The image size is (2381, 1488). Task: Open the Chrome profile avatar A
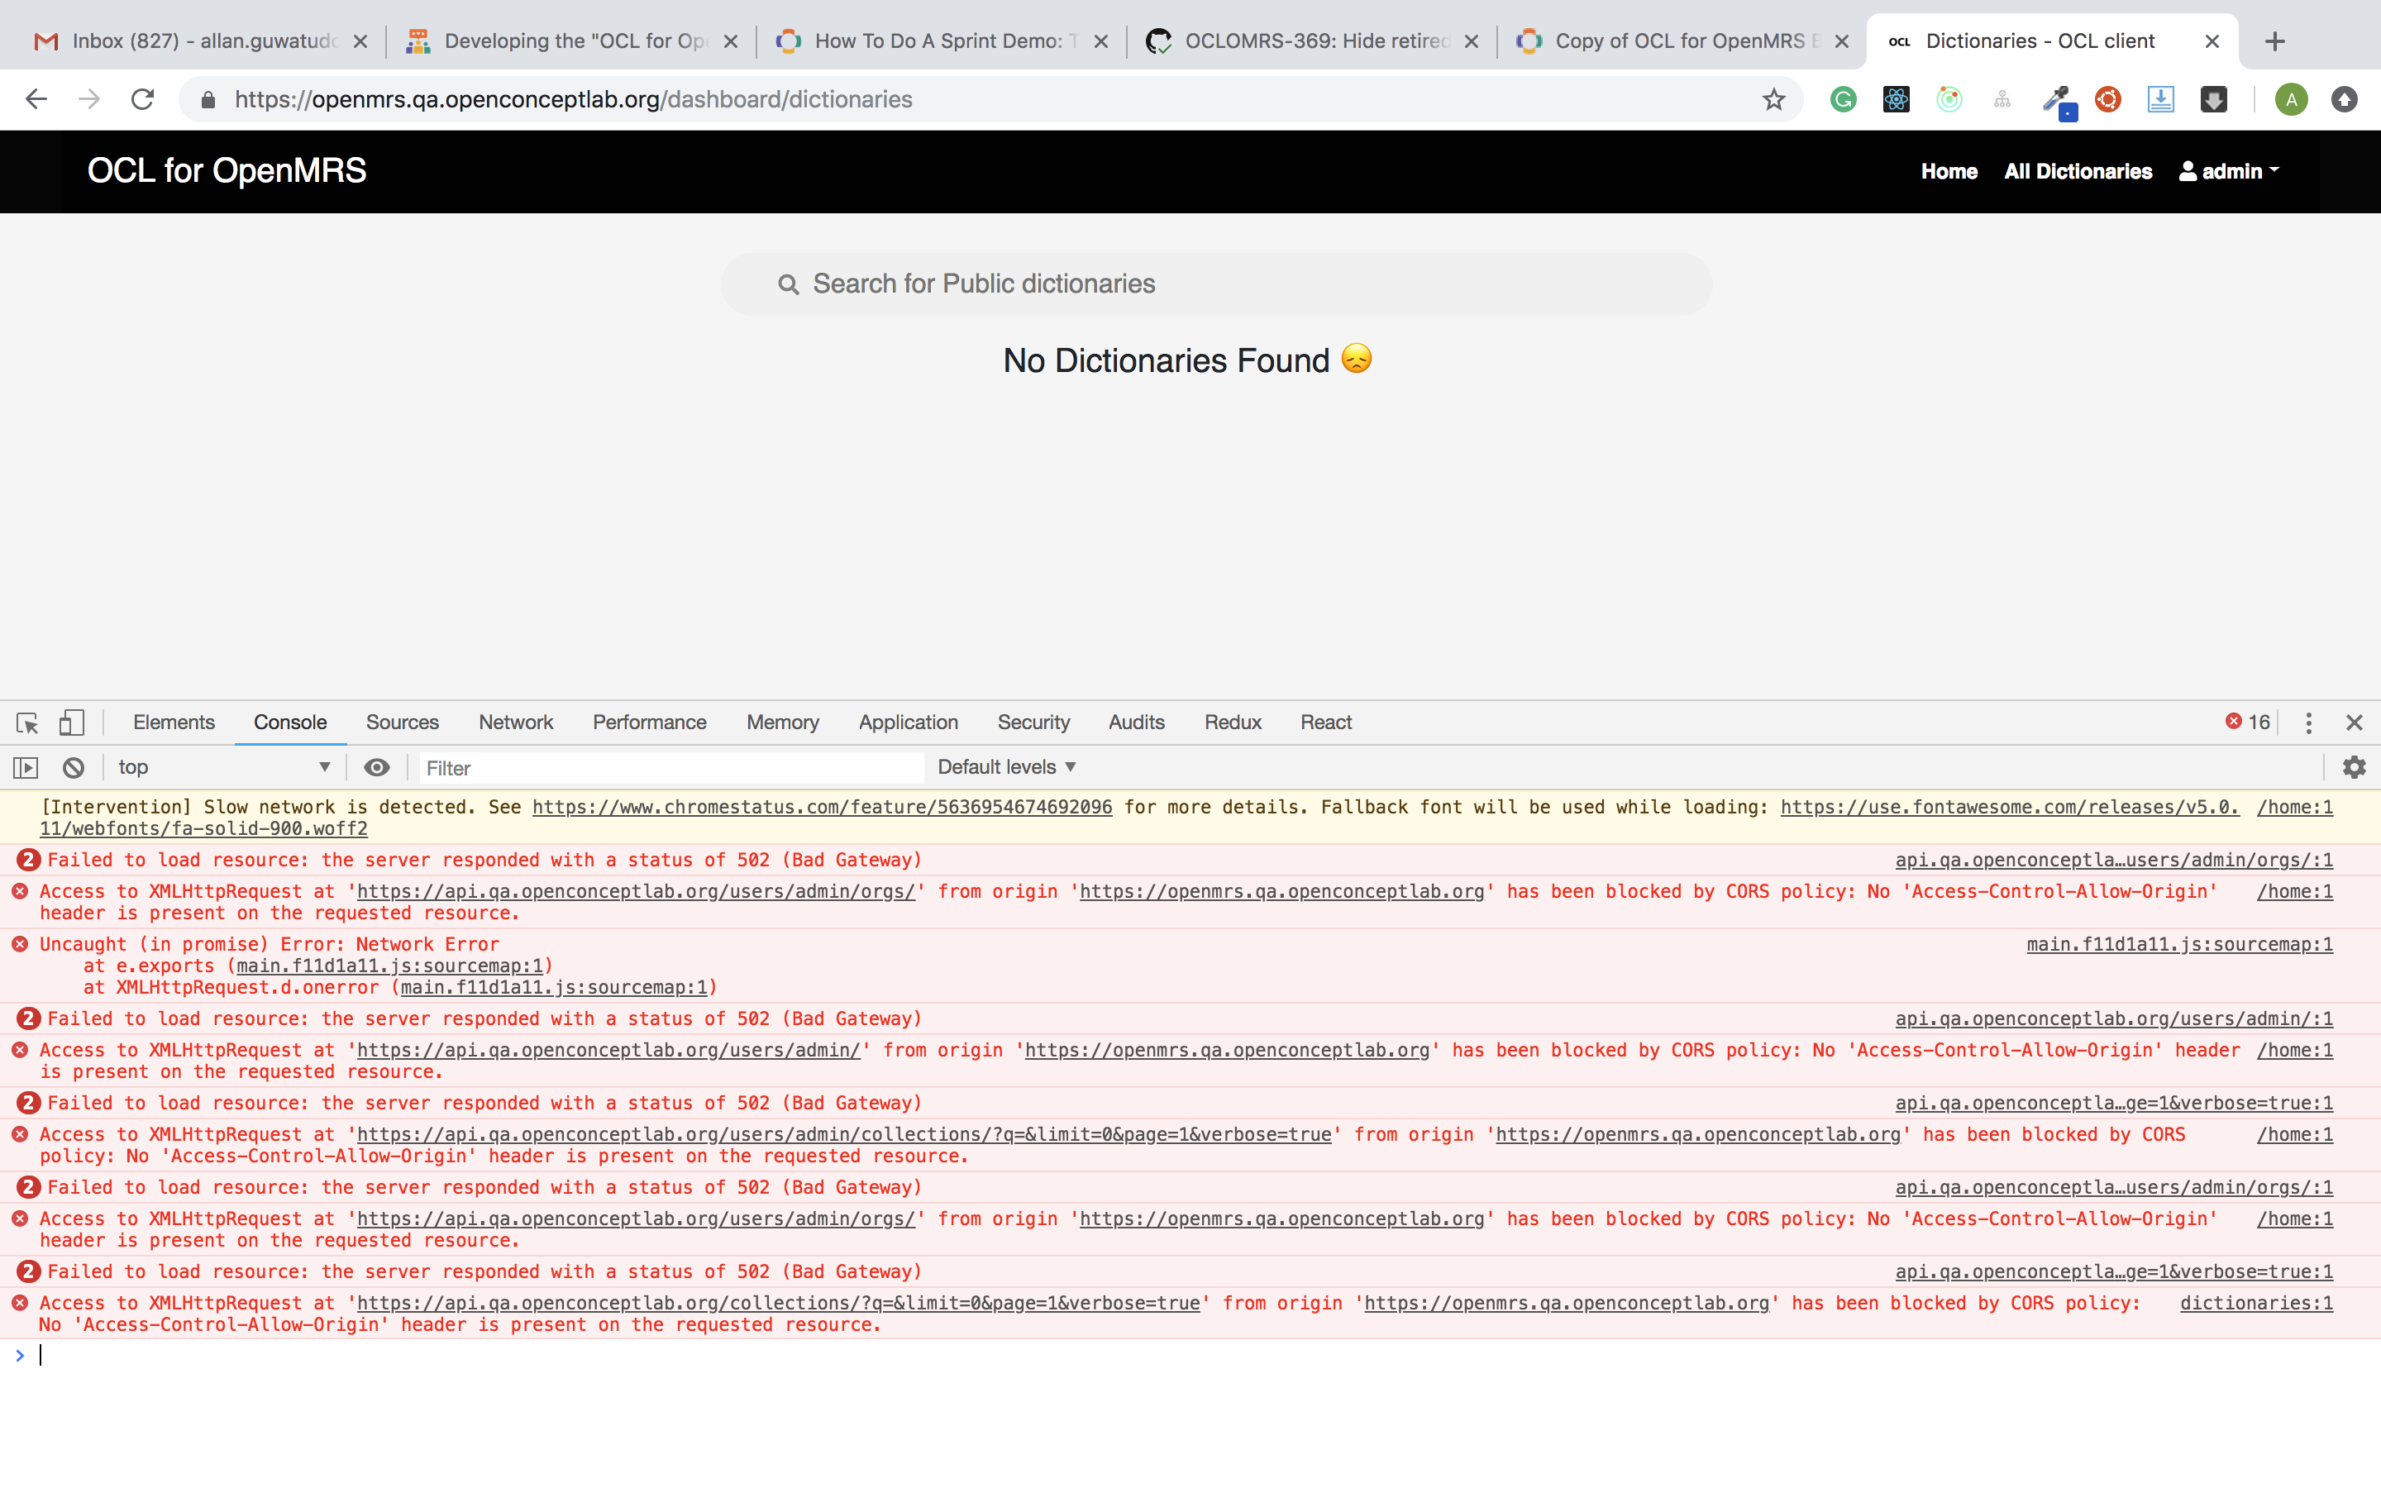click(x=2292, y=99)
